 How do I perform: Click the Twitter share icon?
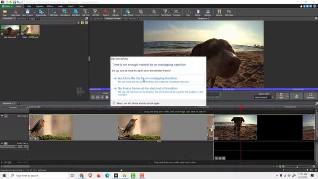pos(308,6)
